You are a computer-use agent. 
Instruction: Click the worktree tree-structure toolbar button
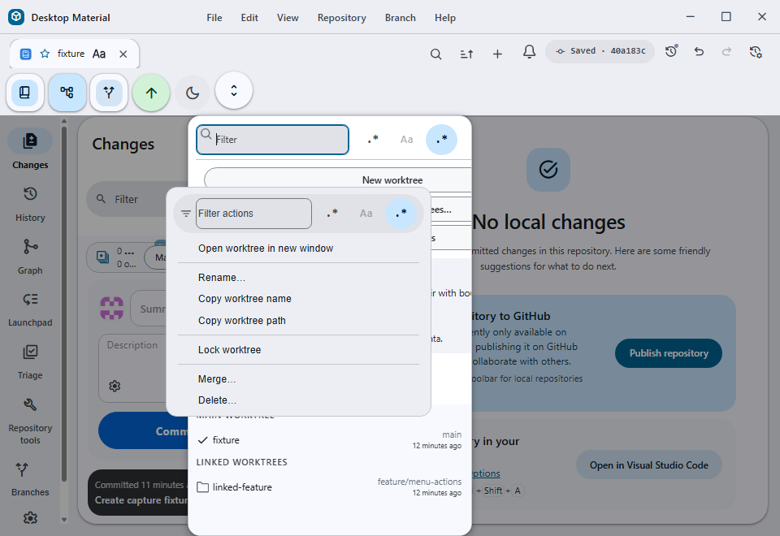(x=67, y=92)
